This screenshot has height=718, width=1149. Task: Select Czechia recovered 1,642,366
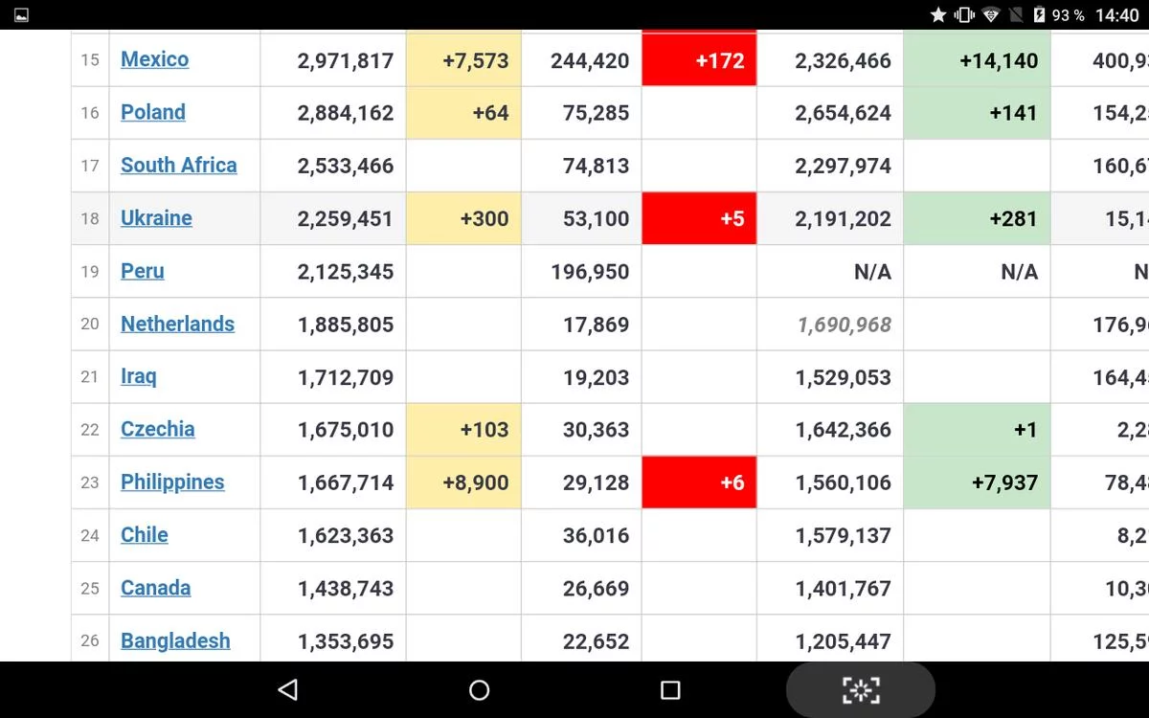(x=844, y=430)
